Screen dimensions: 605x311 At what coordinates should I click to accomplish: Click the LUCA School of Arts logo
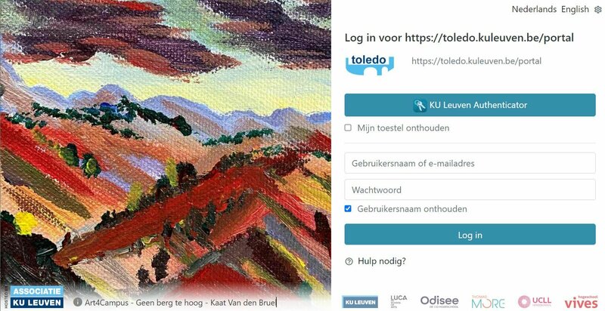tap(399, 301)
